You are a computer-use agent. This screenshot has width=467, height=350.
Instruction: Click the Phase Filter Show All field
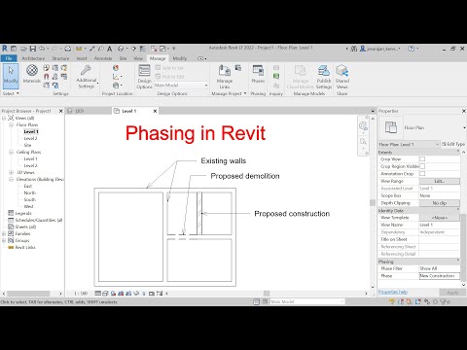click(x=440, y=268)
